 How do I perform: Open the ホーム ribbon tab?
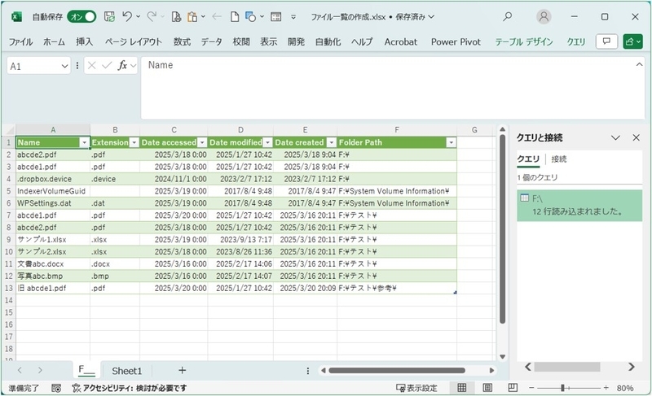click(54, 42)
